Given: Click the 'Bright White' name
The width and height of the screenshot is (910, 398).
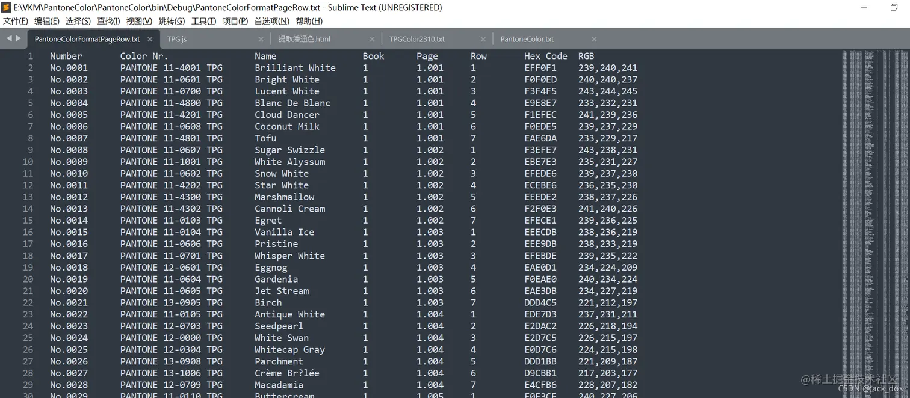Looking at the screenshot, I should pyautogui.click(x=287, y=79).
